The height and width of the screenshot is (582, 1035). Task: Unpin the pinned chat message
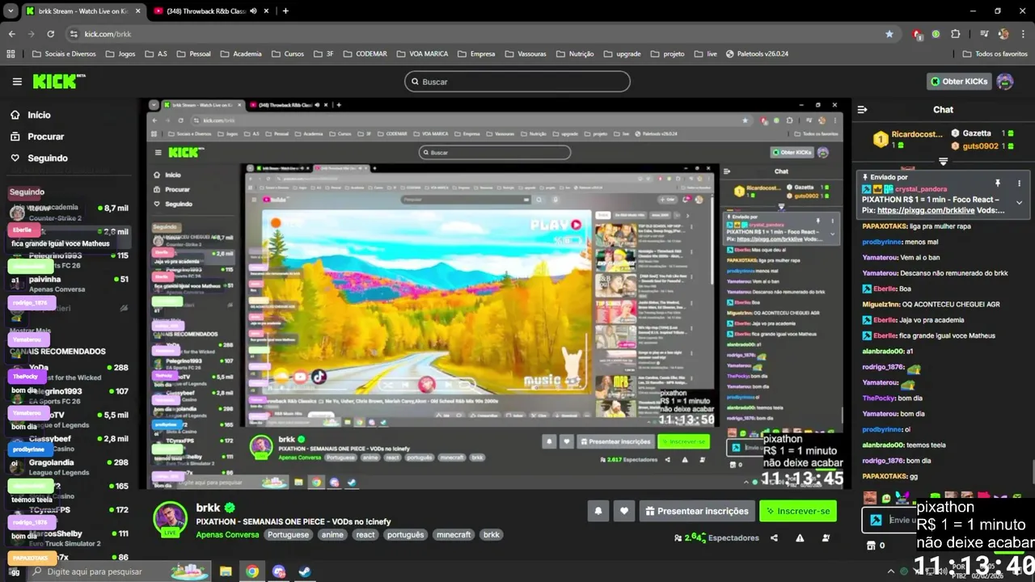[x=997, y=183]
